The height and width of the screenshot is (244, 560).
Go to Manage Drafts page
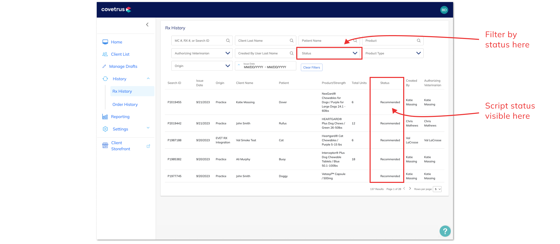click(x=123, y=66)
